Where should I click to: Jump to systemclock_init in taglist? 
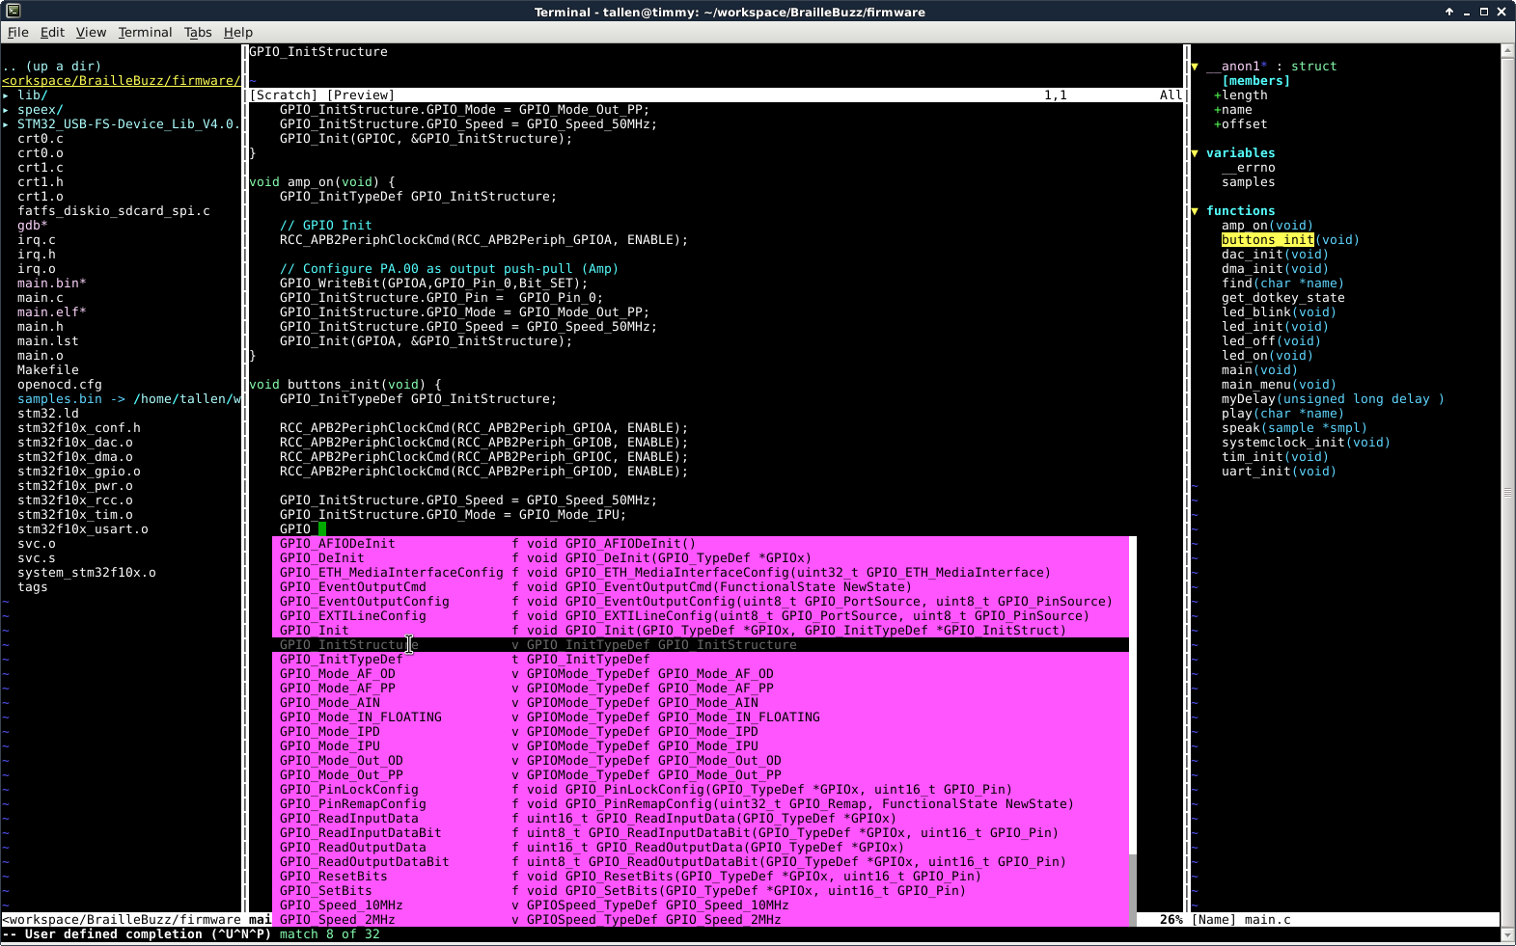tap(1307, 443)
